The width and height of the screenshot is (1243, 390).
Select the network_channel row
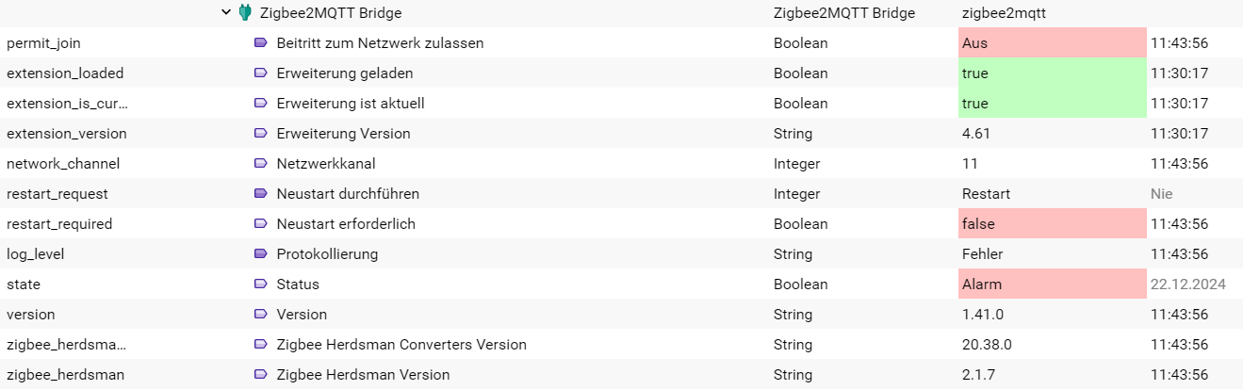tap(621, 164)
